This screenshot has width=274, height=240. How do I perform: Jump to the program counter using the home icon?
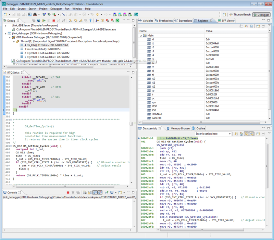click(x=240, y=133)
